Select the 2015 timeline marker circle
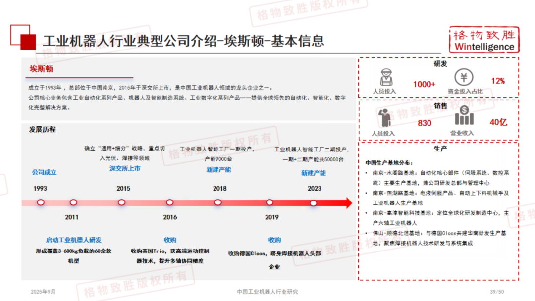Screen dimensions: 535x301 (x=121, y=202)
